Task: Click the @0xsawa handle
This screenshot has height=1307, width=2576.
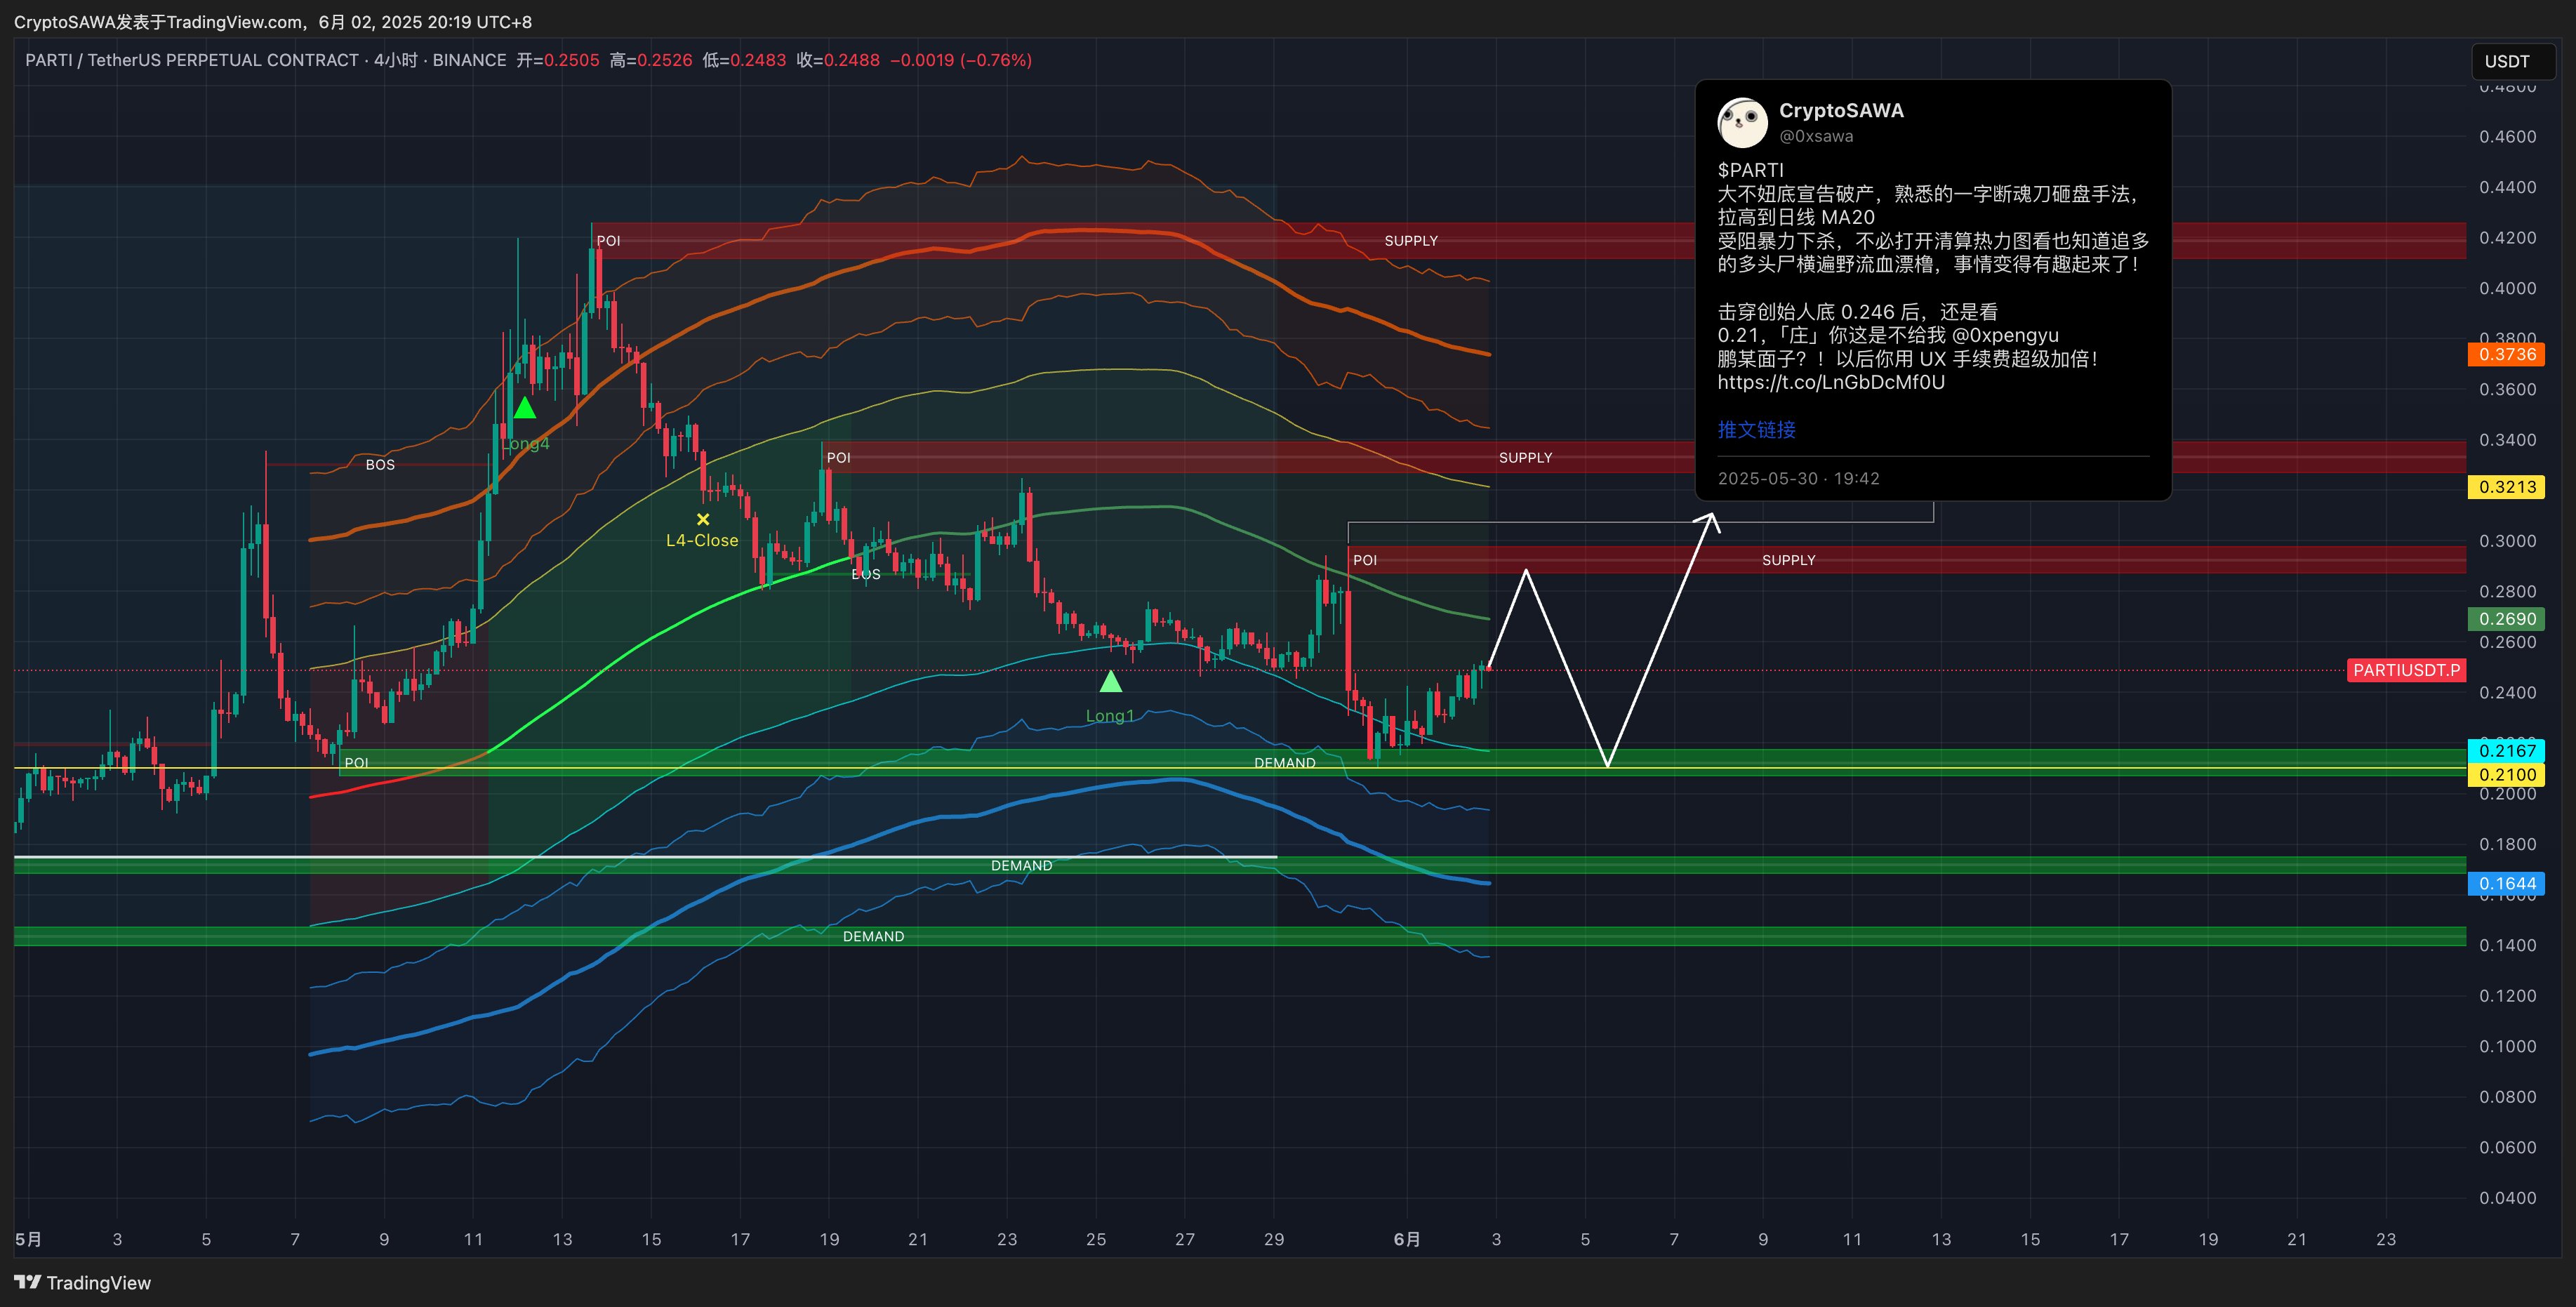Action: tap(1816, 136)
